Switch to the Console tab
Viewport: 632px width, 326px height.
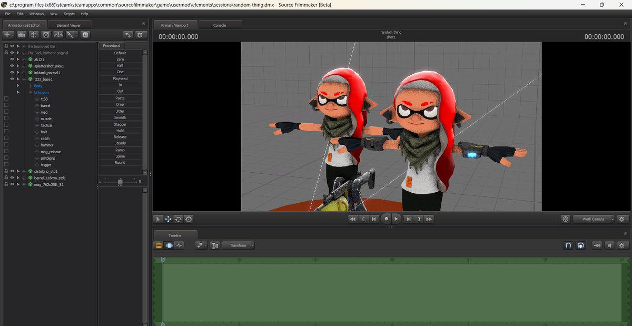click(x=220, y=25)
